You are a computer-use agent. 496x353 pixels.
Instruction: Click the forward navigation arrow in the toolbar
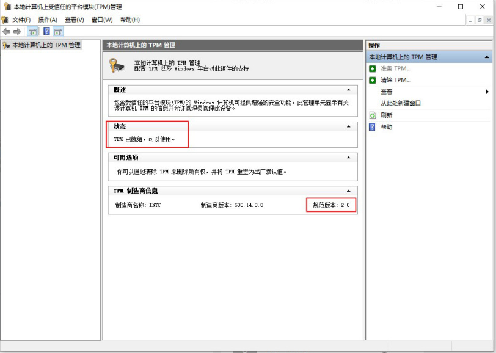[16, 31]
